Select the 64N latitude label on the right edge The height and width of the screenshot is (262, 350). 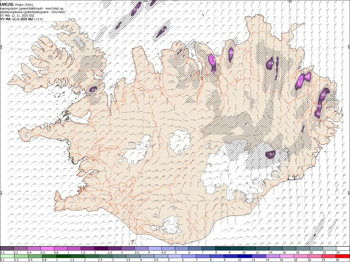pyautogui.click(x=349, y=193)
